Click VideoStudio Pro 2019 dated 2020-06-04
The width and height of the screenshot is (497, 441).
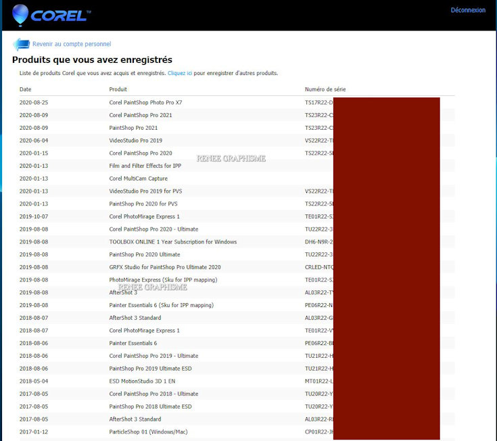136,141
